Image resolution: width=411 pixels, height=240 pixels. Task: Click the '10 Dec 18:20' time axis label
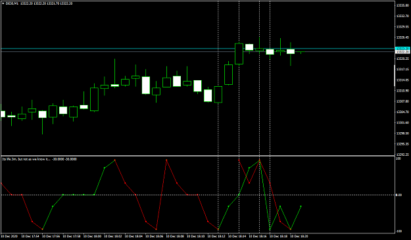click(x=299, y=236)
